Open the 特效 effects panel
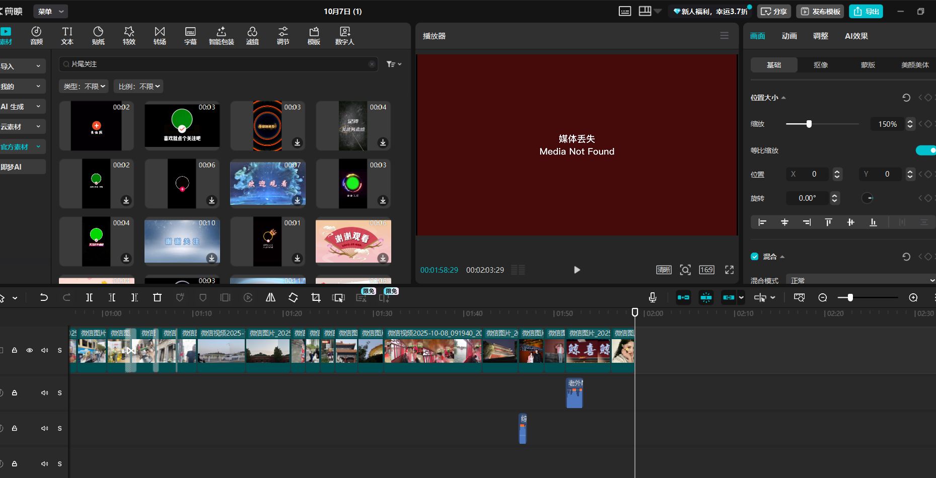936x478 pixels. click(x=129, y=36)
